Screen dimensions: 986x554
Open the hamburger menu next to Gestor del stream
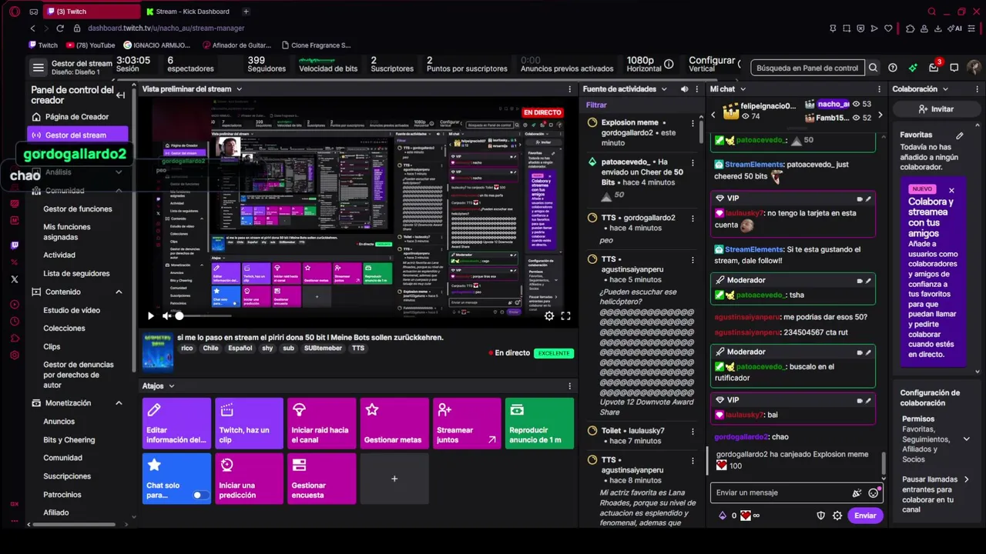click(x=38, y=68)
